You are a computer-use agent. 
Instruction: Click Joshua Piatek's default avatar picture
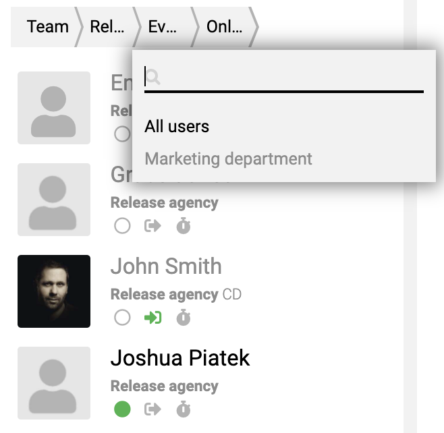point(54,383)
